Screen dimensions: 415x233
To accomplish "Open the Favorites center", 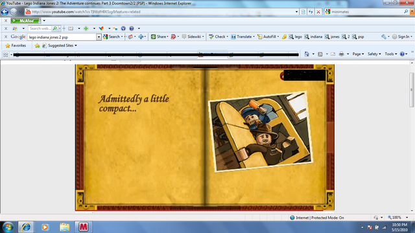I will point(16,45).
